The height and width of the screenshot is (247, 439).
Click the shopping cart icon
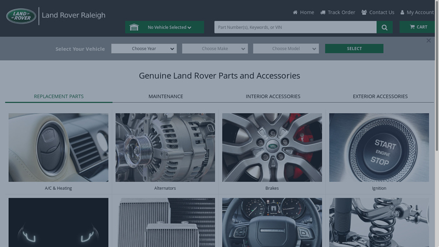[x=412, y=27]
